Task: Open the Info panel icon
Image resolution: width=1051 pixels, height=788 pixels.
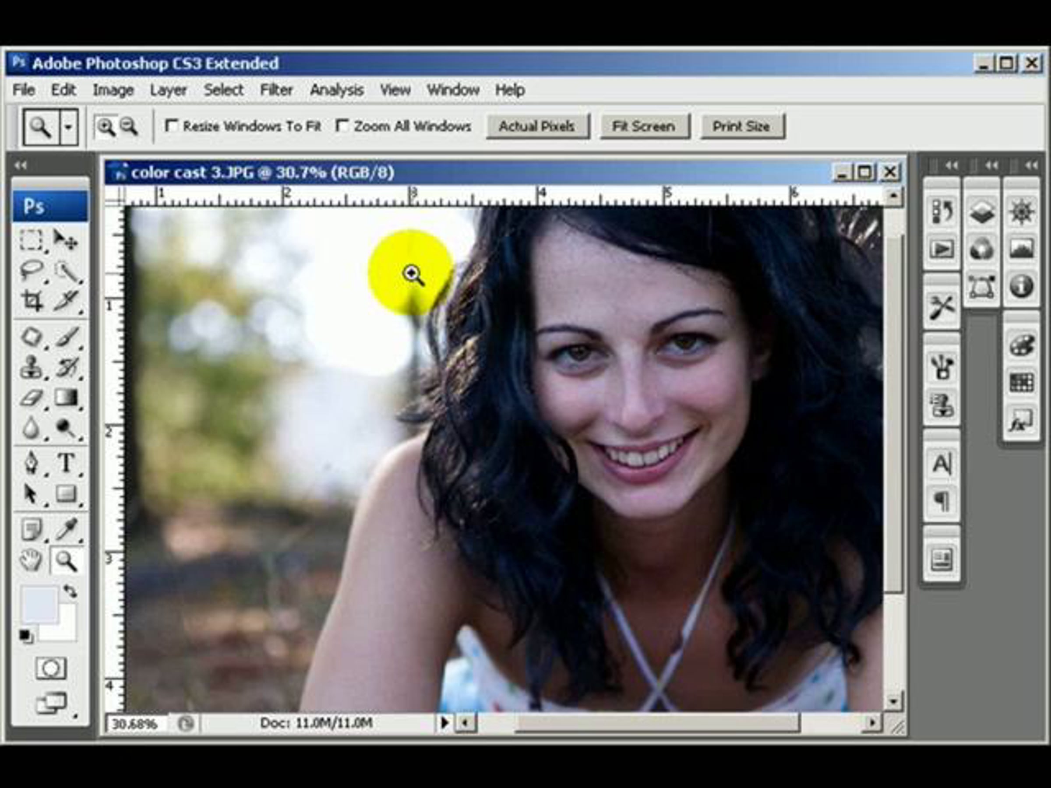Action: (x=1021, y=286)
